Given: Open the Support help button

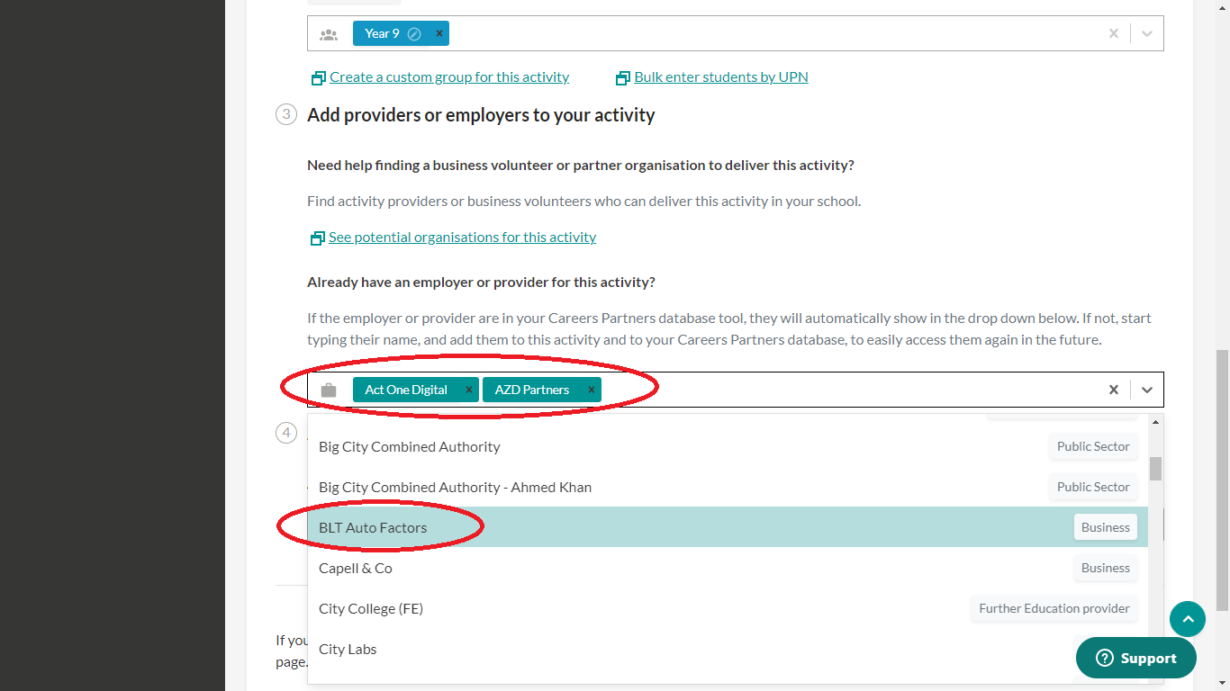Looking at the screenshot, I should tap(1136, 659).
